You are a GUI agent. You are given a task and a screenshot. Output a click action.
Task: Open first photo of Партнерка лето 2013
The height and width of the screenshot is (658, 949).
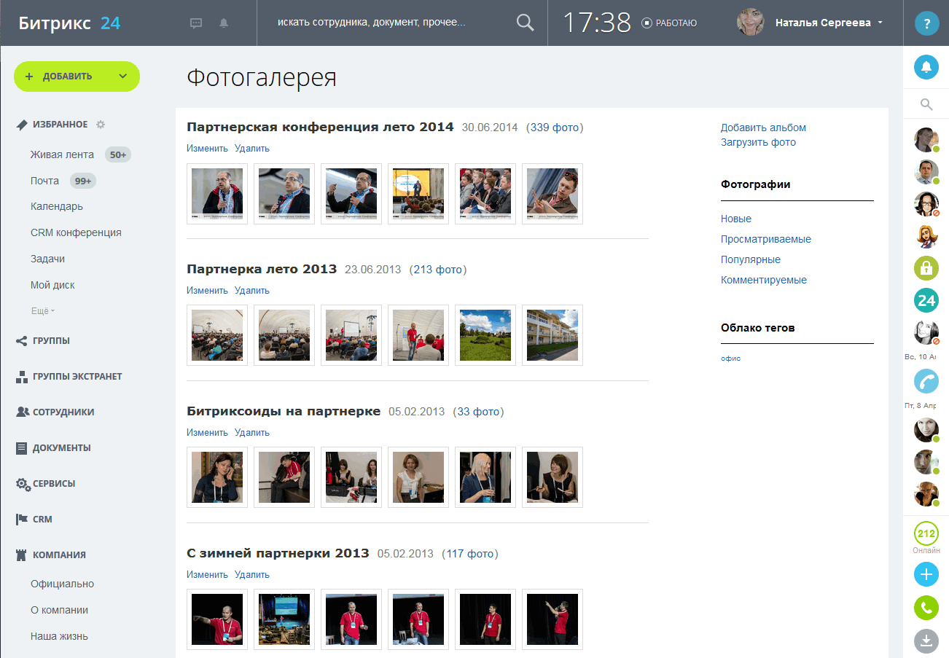click(217, 335)
